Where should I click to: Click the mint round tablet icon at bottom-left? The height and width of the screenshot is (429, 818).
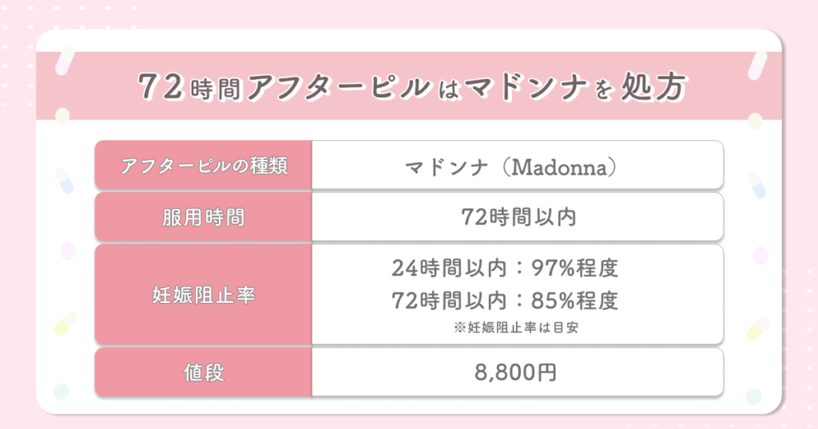click(x=61, y=391)
